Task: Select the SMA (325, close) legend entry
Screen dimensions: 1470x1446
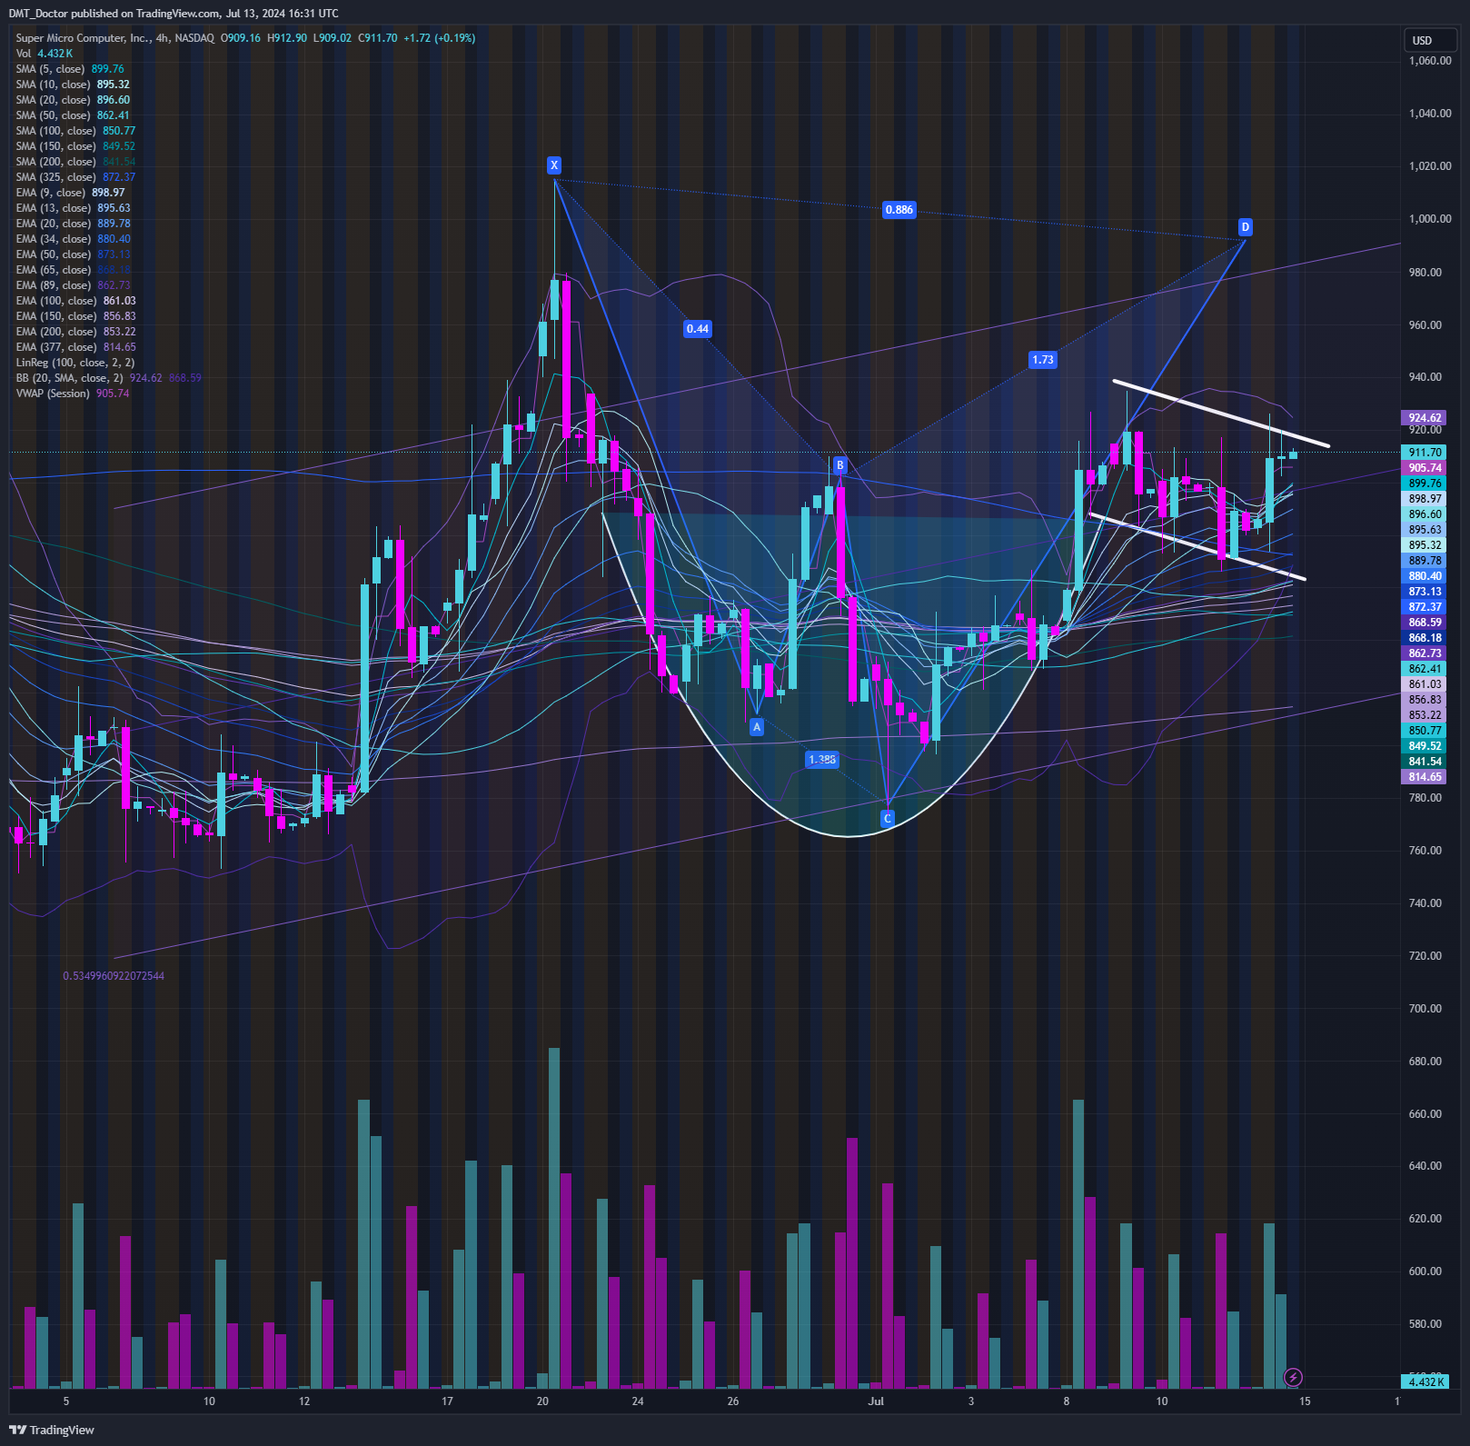Action: 75,177
